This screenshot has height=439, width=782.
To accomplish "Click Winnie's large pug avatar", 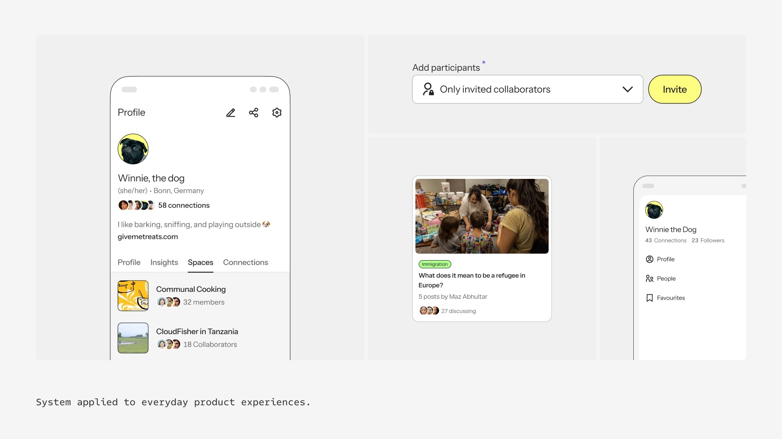I will click(133, 149).
